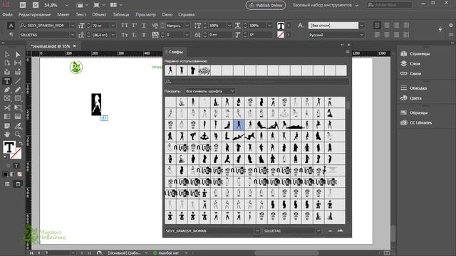Switch to paragraph formatting controls mode

(x=11, y=35)
